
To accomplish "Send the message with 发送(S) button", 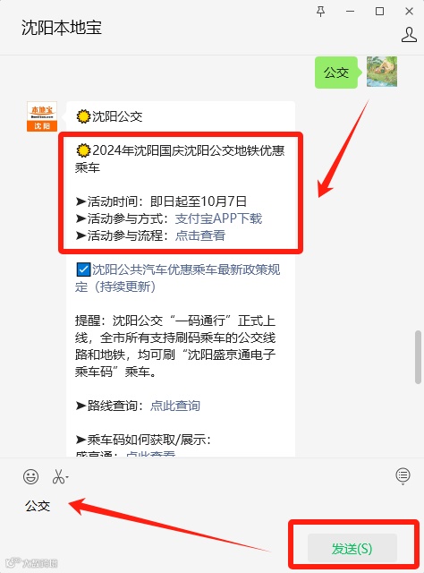I will (352, 548).
